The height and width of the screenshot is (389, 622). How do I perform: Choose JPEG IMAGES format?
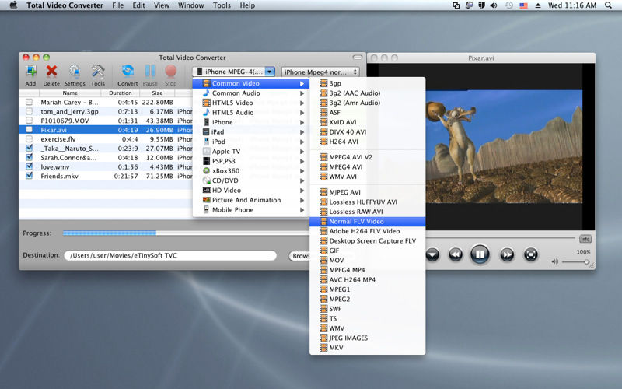367,338
